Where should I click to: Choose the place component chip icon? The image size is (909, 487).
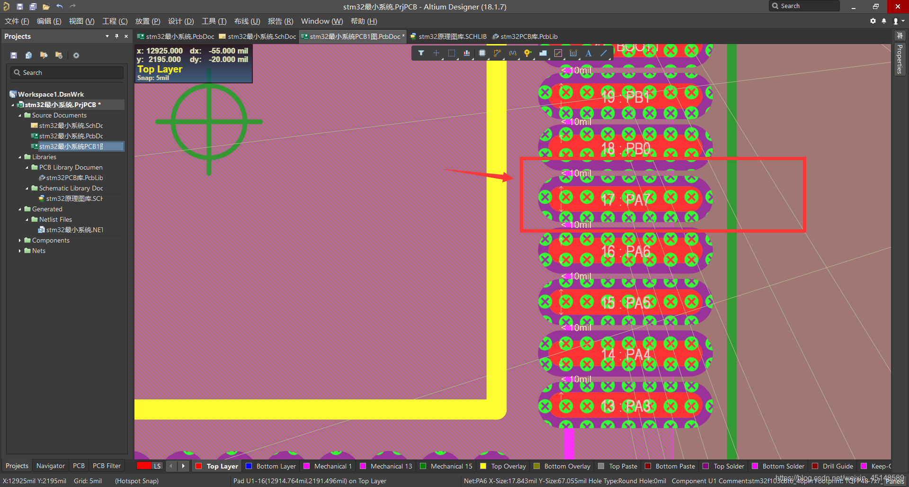pyautogui.click(x=482, y=53)
